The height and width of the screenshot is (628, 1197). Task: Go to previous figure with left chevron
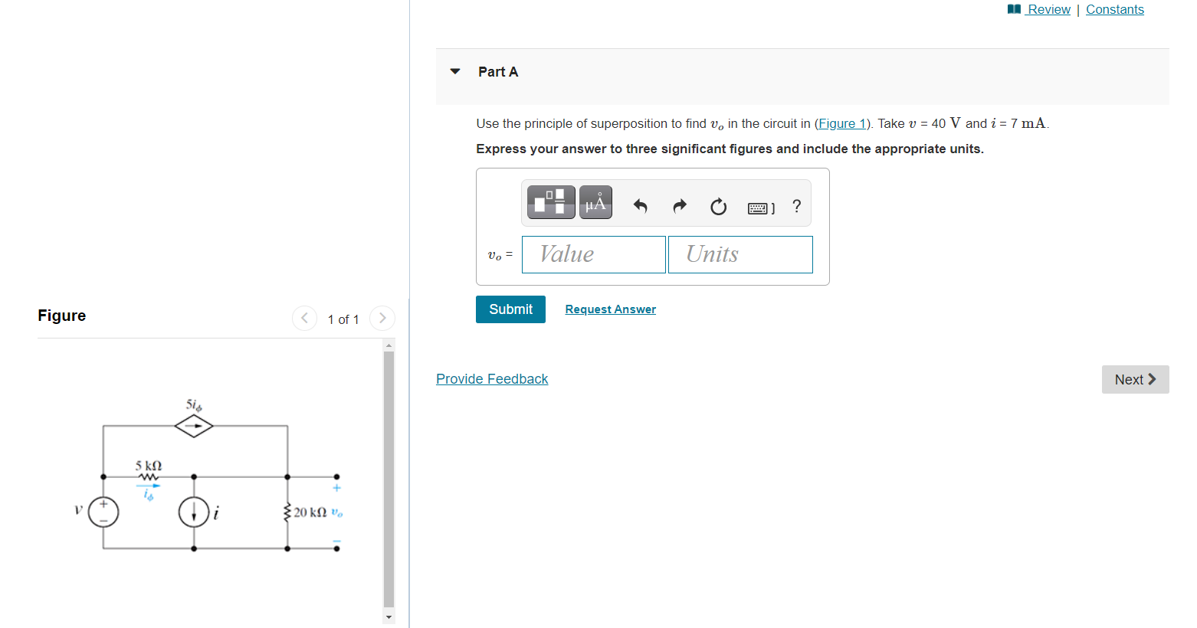pos(304,318)
